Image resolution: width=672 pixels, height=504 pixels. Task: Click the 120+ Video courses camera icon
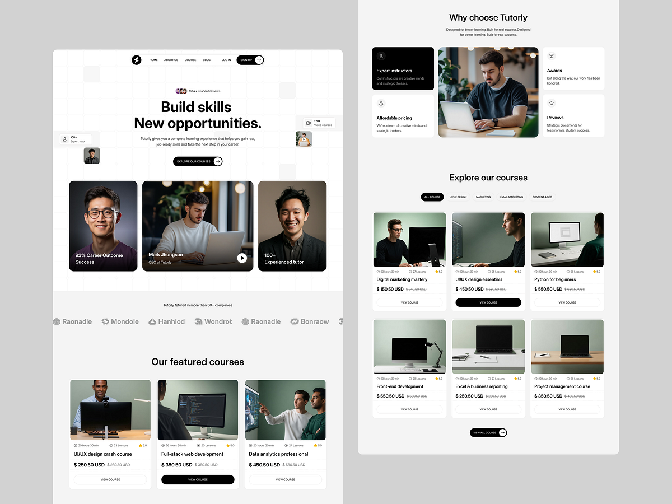point(309,123)
